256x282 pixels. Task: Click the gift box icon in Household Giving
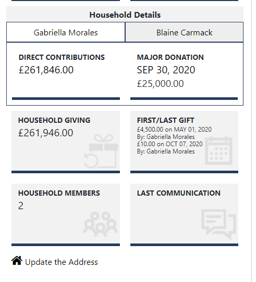(x=101, y=151)
